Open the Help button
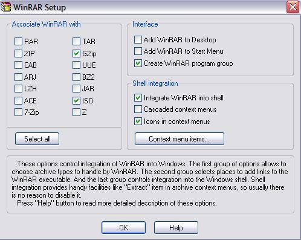 tap(176, 227)
